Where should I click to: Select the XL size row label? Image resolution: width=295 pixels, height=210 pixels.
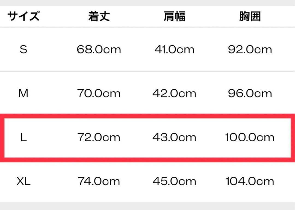(x=23, y=181)
